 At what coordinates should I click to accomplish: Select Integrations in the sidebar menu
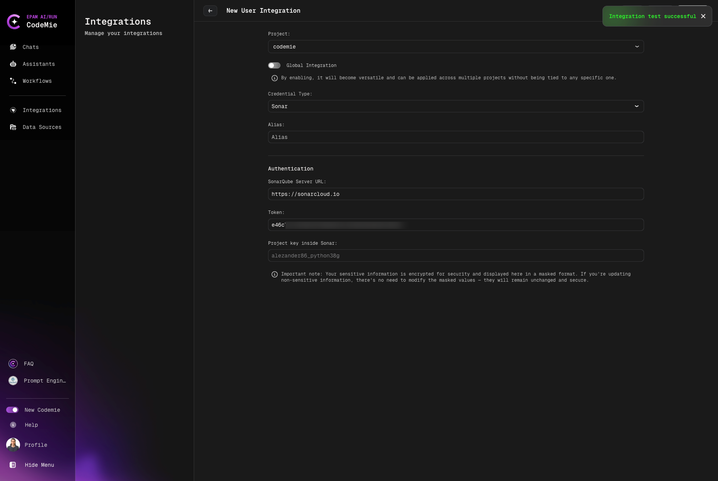[42, 110]
